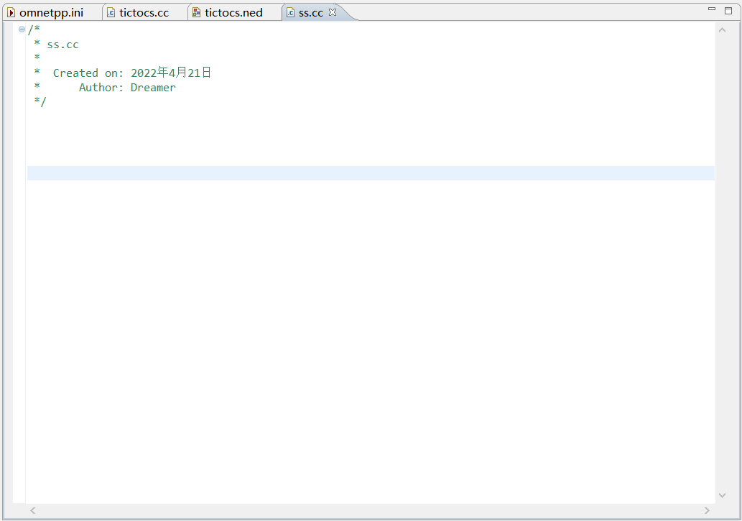The image size is (742, 521).
Task: Minimize the editor area
Action: (711, 9)
